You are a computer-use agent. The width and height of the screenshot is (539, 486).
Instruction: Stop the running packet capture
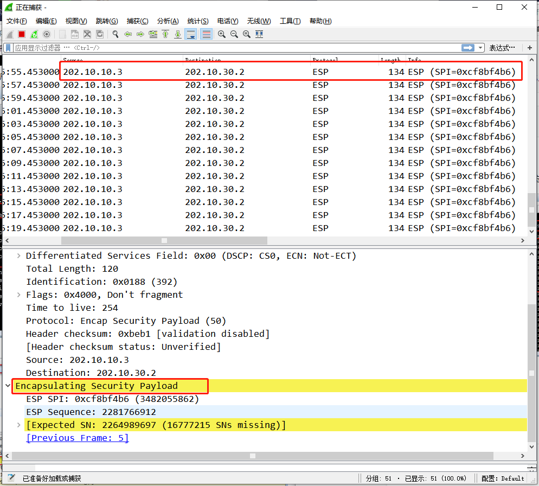(22, 34)
